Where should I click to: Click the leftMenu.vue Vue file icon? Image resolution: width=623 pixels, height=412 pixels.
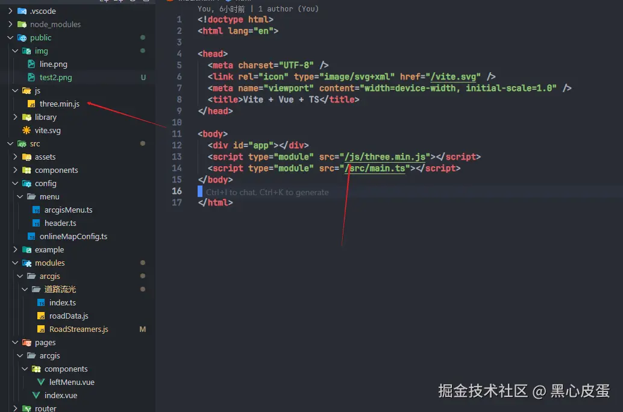point(40,382)
